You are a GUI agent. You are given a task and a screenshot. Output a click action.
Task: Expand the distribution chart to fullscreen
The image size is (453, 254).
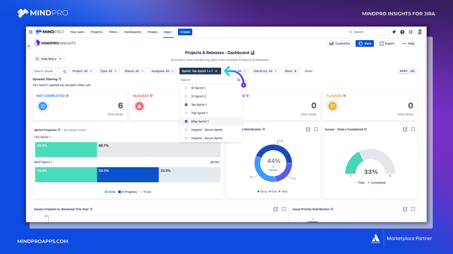click(316, 130)
